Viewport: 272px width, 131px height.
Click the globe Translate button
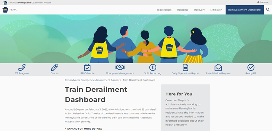pos(263,2)
